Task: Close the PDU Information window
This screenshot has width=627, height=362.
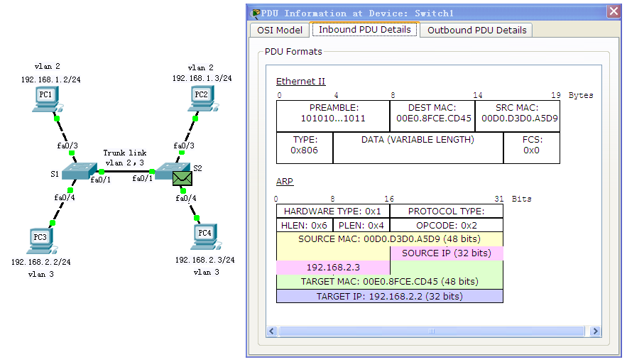Action: 614,11
